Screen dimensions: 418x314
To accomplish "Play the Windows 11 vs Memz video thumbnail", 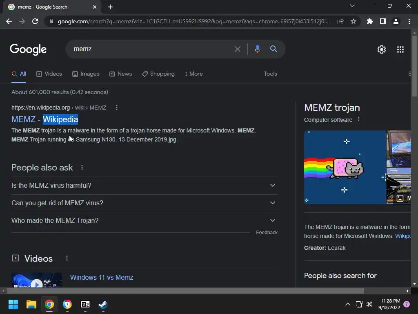I will [37, 280].
